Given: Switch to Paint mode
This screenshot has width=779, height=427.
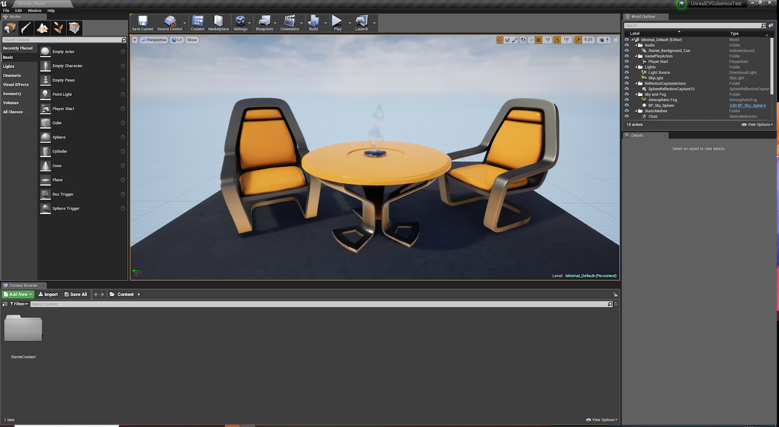Looking at the screenshot, I should coord(26,28).
